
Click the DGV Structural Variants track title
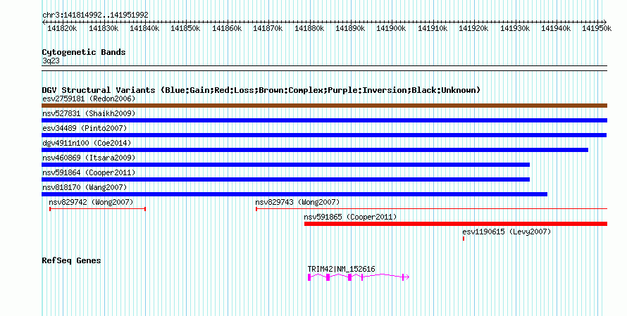pyautogui.click(x=261, y=90)
